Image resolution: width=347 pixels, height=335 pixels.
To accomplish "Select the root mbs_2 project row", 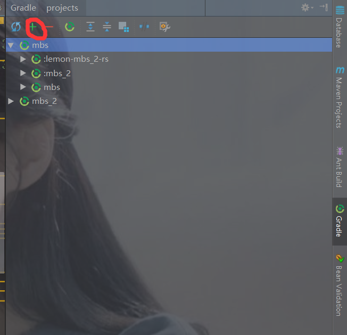I will [169, 101].
